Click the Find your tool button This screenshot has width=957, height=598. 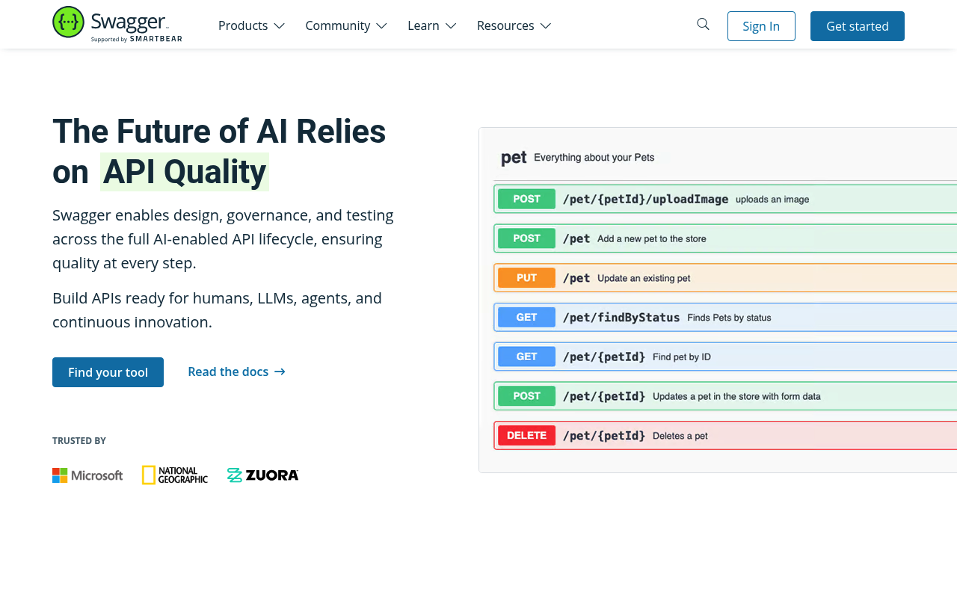click(x=108, y=372)
